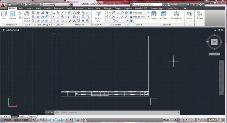Click the TOP face of ViewCube
227x123 pixels.
(x=214, y=42)
